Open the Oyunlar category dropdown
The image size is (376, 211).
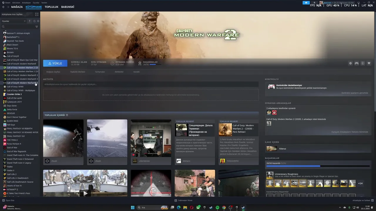point(14,21)
